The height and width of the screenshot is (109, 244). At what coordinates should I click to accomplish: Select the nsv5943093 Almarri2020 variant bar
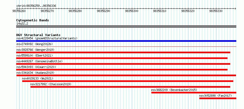point(122,70)
